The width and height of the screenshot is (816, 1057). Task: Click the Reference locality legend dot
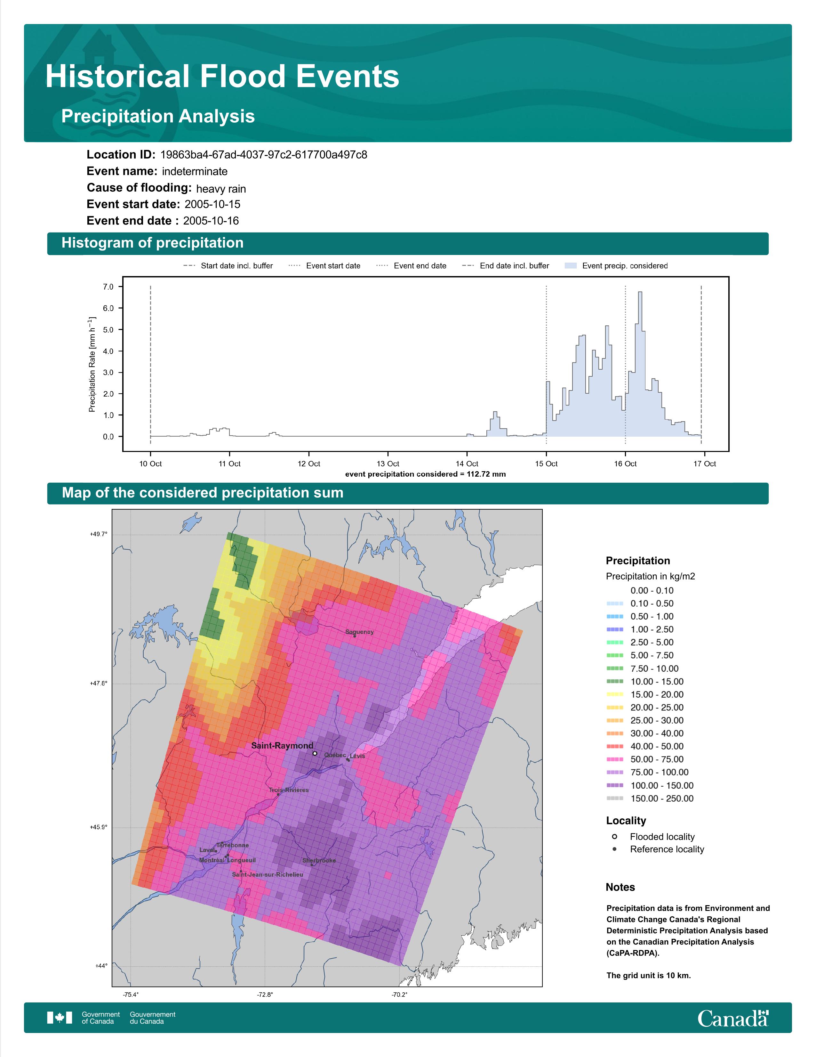[614, 849]
